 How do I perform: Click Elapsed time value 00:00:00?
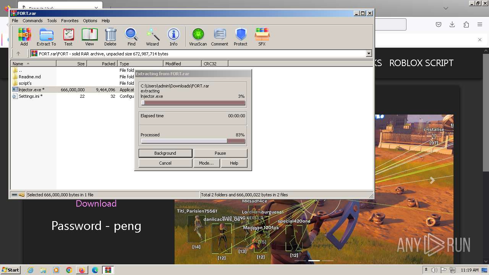[236, 116]
